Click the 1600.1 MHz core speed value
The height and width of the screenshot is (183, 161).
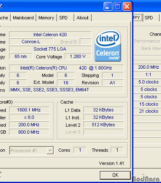[x=29, y=110]
